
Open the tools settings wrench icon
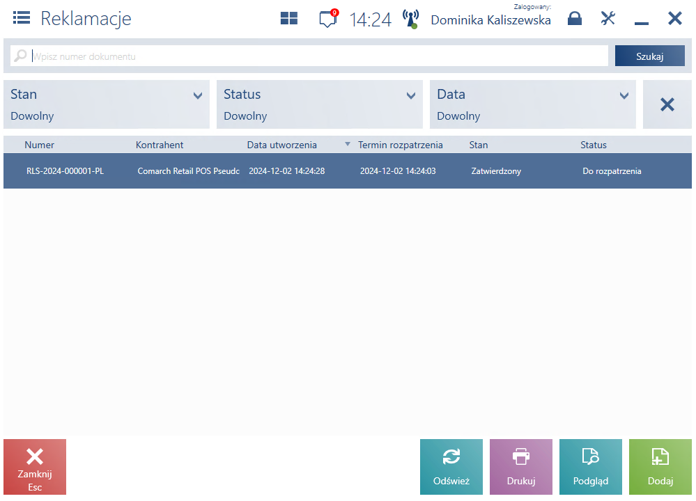tap(608, 19)
